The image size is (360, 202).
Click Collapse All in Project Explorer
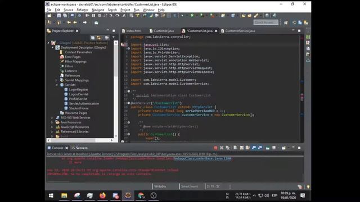coord(92,38)
